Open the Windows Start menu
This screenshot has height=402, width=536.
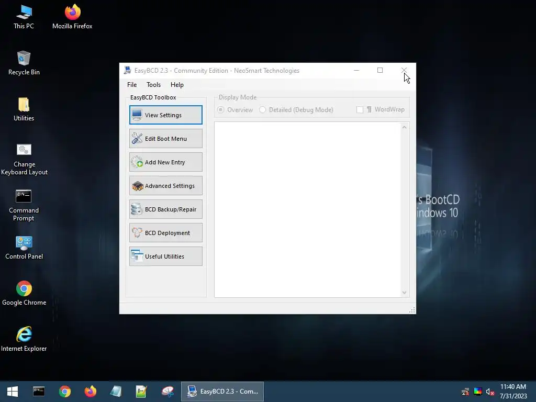[13, 392]
